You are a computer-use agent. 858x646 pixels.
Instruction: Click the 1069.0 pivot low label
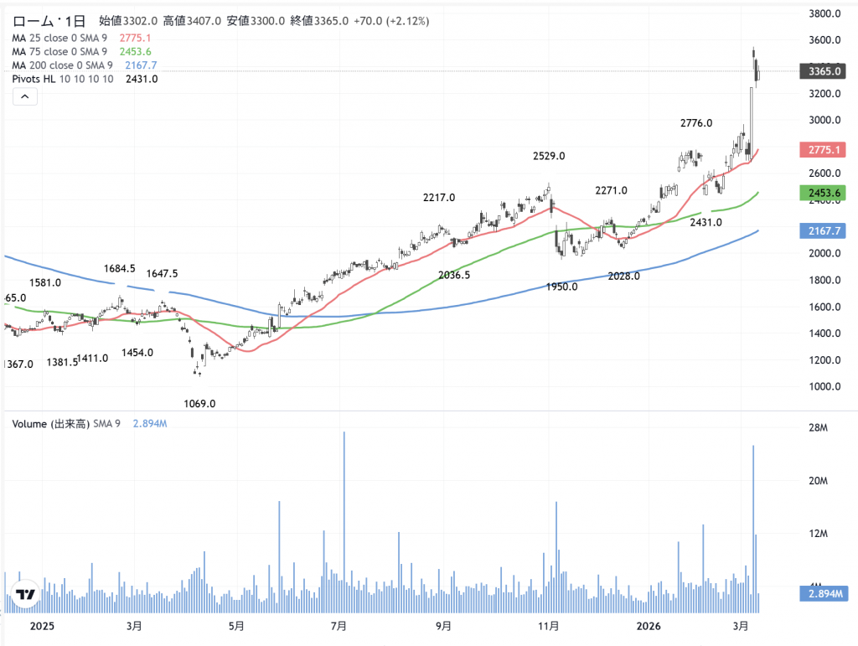[x=200, y=403]
